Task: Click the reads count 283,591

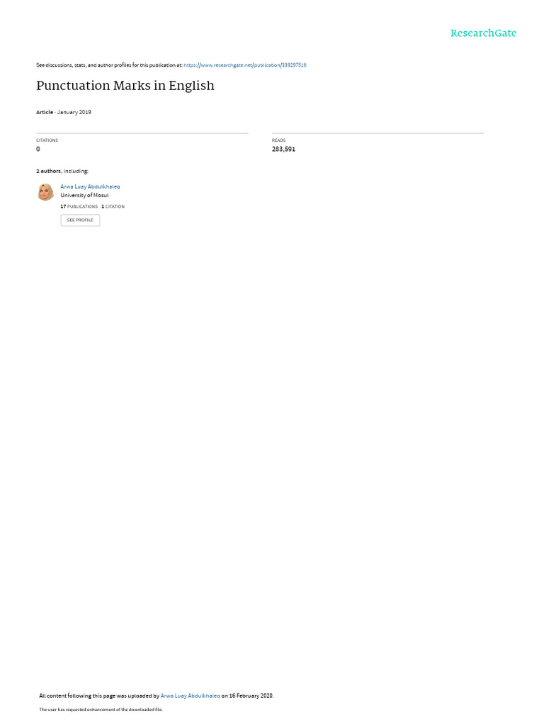Action: pos(283,149)
